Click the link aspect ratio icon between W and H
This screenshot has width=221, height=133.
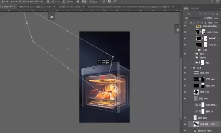point(20,1)
